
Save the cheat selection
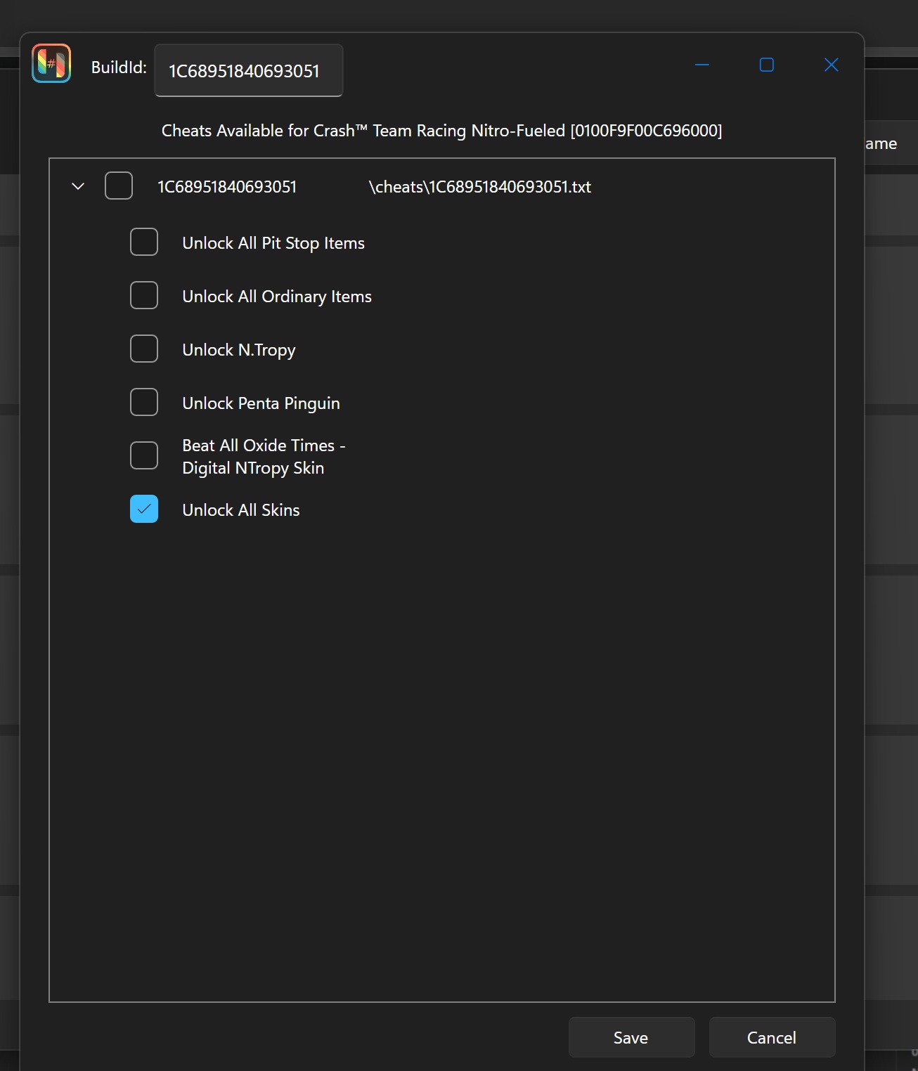pyautogui.click(x=631, y=1037)
